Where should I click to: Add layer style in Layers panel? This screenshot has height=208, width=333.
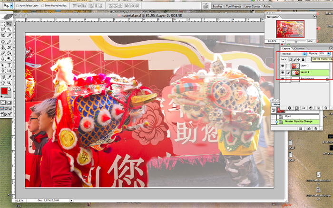[289, 108]
